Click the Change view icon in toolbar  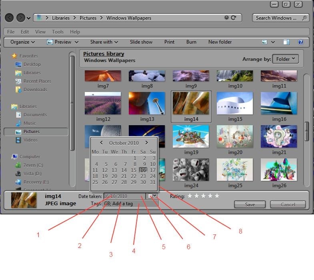click(x=264, y=42)
